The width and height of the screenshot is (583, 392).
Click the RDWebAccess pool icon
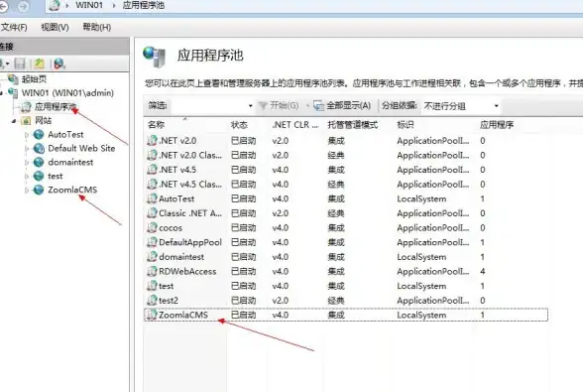click(152, 271)
